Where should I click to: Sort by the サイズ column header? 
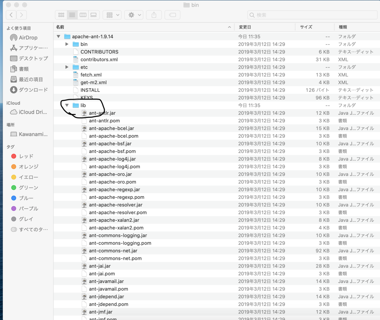click(x=315, y=27)
